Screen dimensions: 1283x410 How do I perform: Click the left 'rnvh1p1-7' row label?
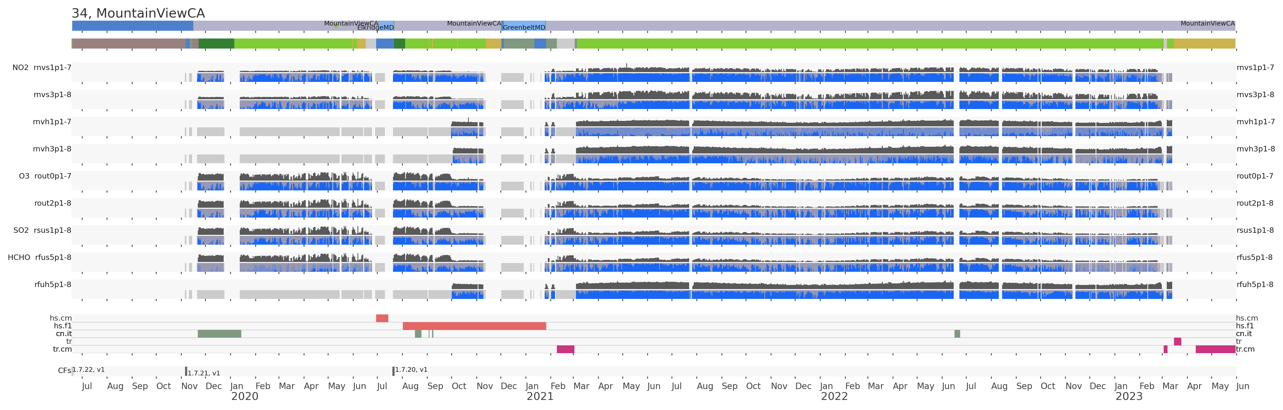[x=52, y=122]
